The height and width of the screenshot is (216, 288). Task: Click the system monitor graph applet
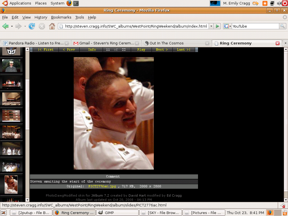pyautogui.click(x=215, y=3)
